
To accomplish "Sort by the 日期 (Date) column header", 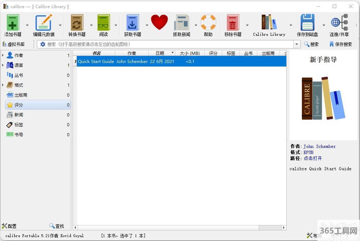I will tap(160, 53).
